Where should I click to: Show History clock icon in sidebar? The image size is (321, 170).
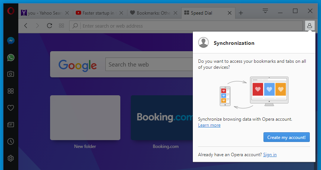coord(11,141)
